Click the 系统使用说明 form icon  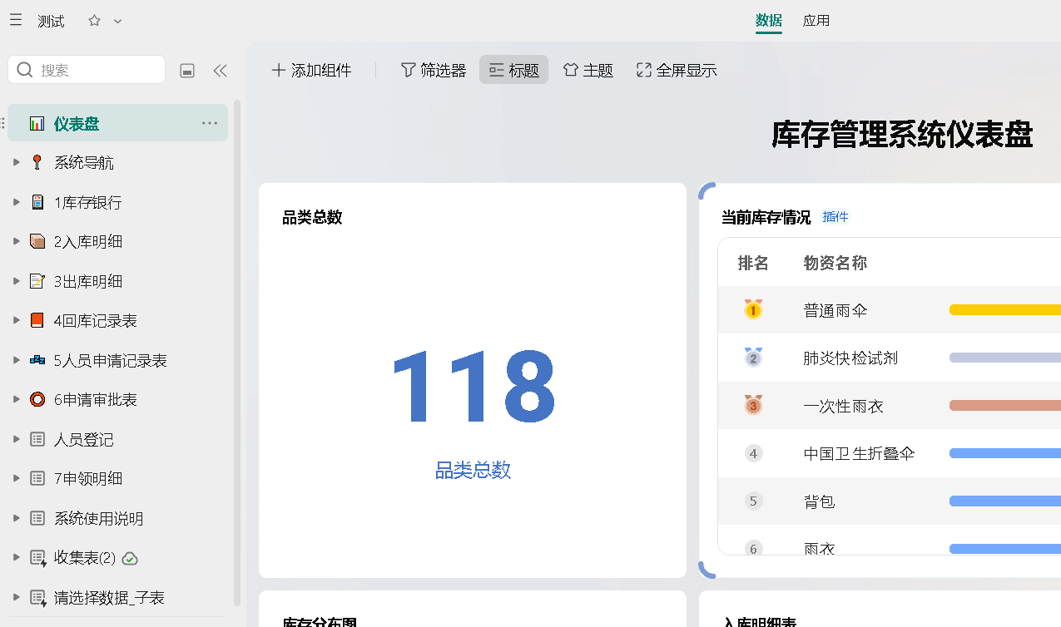click(x=37, y=518)
